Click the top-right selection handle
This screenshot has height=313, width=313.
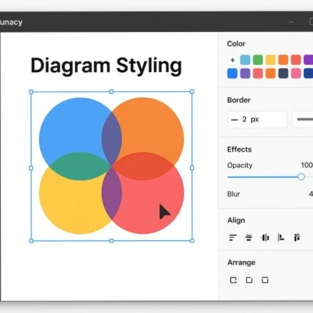192,91
